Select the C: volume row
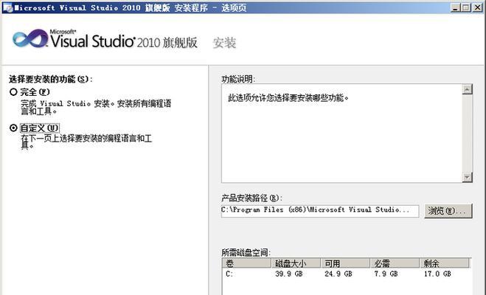The width and height of the screenshot is (486, 295). coord(346,274)
